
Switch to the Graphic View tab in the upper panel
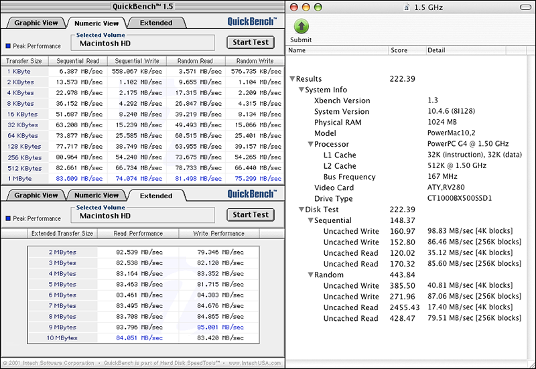(36, 23)
